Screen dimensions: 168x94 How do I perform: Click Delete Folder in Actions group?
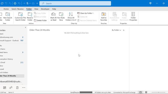[40, 20]
